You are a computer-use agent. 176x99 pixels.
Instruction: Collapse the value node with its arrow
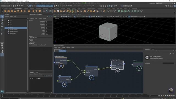coord(59,77)
